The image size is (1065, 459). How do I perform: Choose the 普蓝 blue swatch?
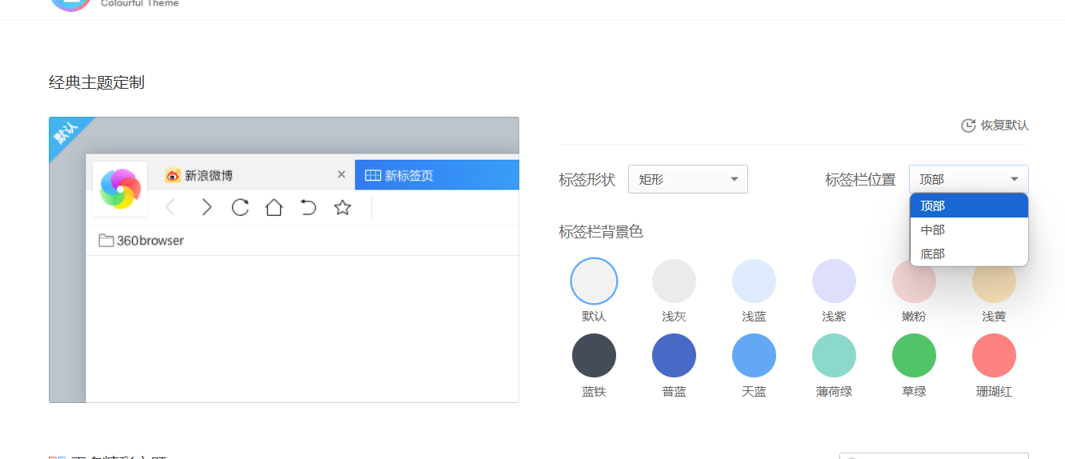point(674,356)
